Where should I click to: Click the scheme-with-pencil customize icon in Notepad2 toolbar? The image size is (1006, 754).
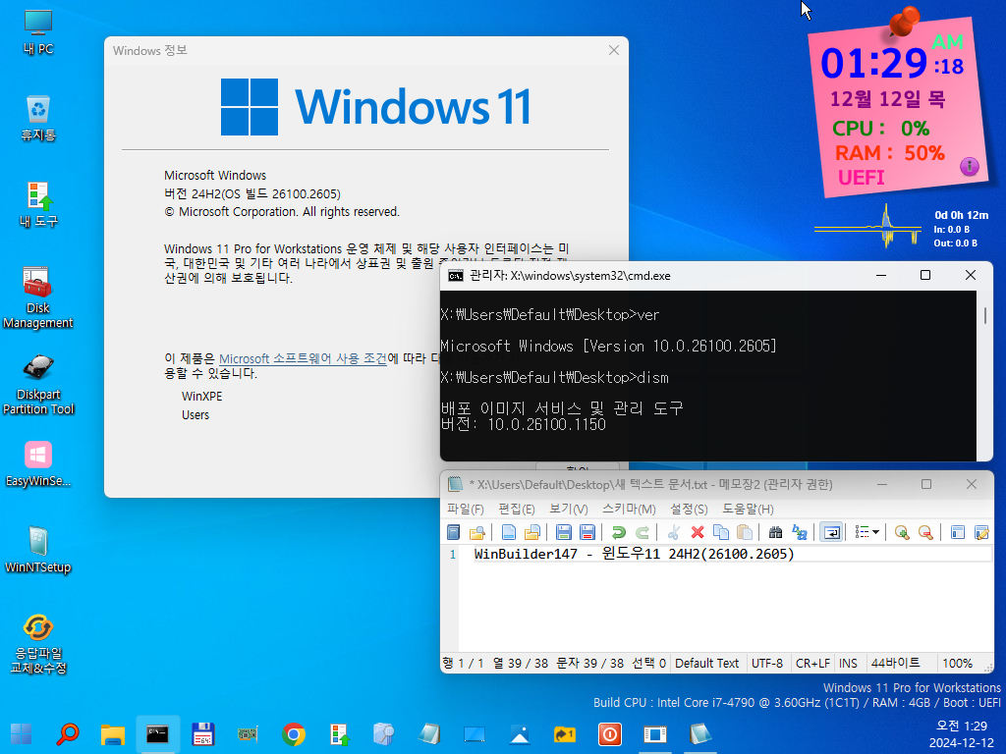coord(981,532)
